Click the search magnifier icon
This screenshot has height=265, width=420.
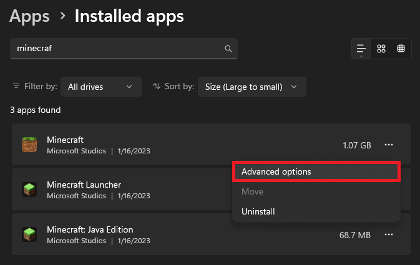[x=228, y=49]
